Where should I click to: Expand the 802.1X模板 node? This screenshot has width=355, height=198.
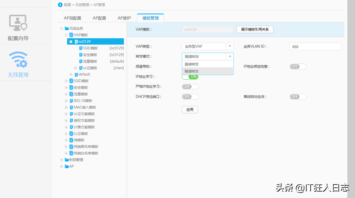pyautogui.click(x=66, y=101)
